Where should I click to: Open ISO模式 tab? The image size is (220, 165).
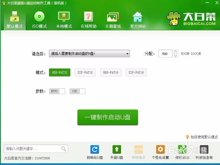pyautogui.click(x=39, y=20)
